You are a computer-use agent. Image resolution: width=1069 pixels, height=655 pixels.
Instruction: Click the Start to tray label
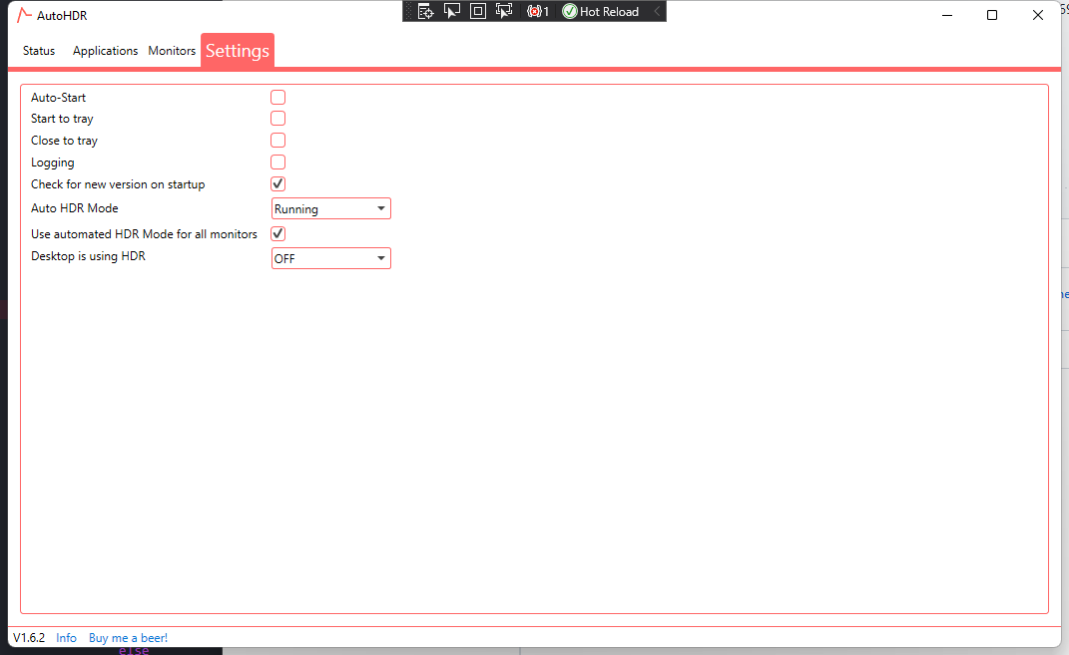coord(62,119)
